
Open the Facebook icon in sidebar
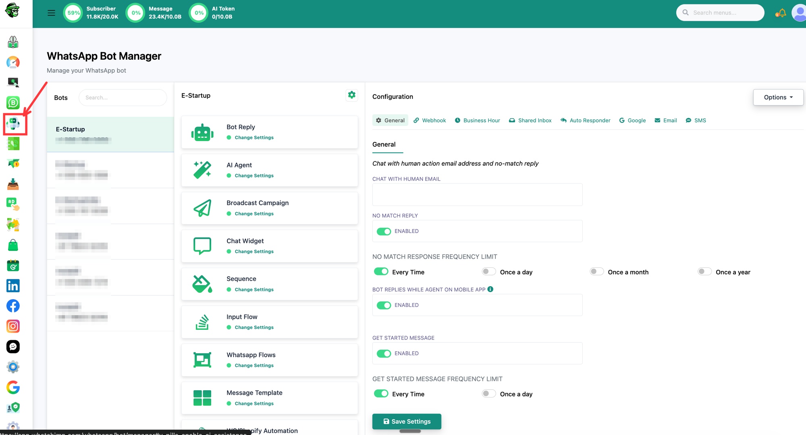(13, 306)
